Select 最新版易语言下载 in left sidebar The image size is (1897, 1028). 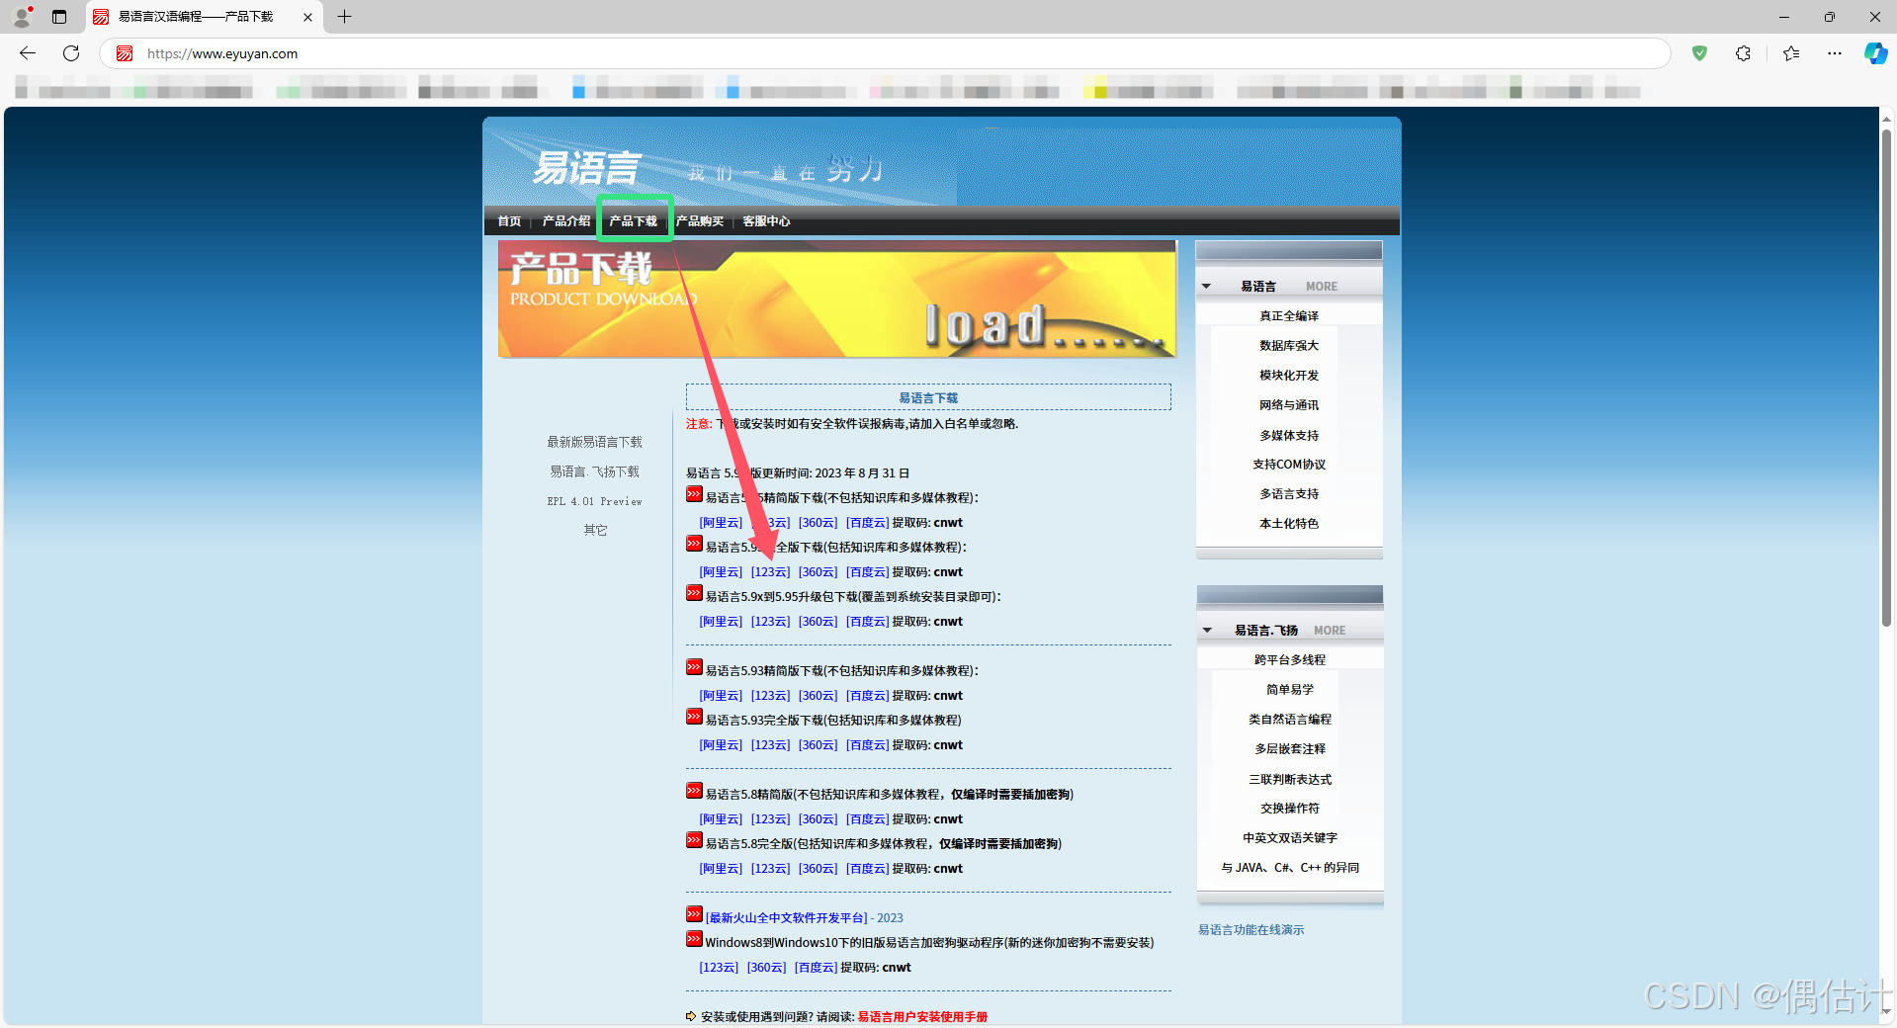pyautogui.click(x=594, y=442)
